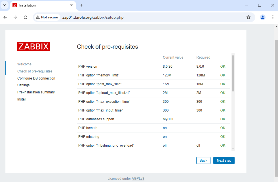Image resolution: width=278 pixels, height=182 pixels.
Task: Click the Required column header
Action: coord(203,57)
